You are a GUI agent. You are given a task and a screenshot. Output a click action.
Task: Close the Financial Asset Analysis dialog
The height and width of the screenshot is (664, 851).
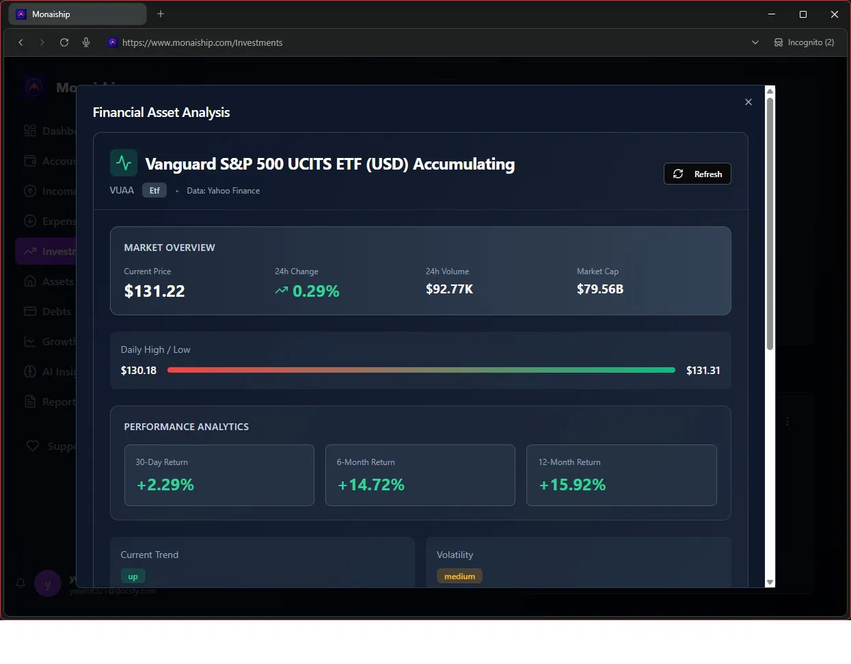[748, 102]
